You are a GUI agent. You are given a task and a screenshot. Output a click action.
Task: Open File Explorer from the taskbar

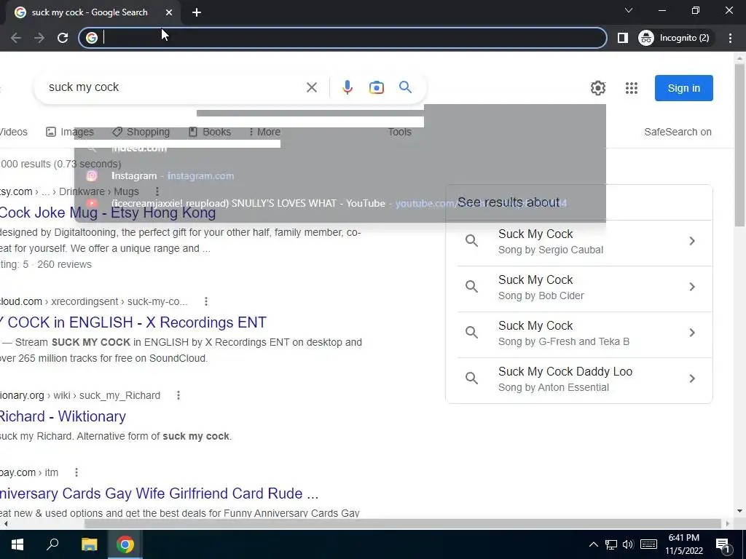click(89, 544)
